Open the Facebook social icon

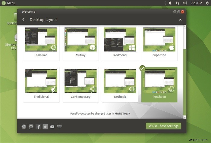(x=38, y=127)
